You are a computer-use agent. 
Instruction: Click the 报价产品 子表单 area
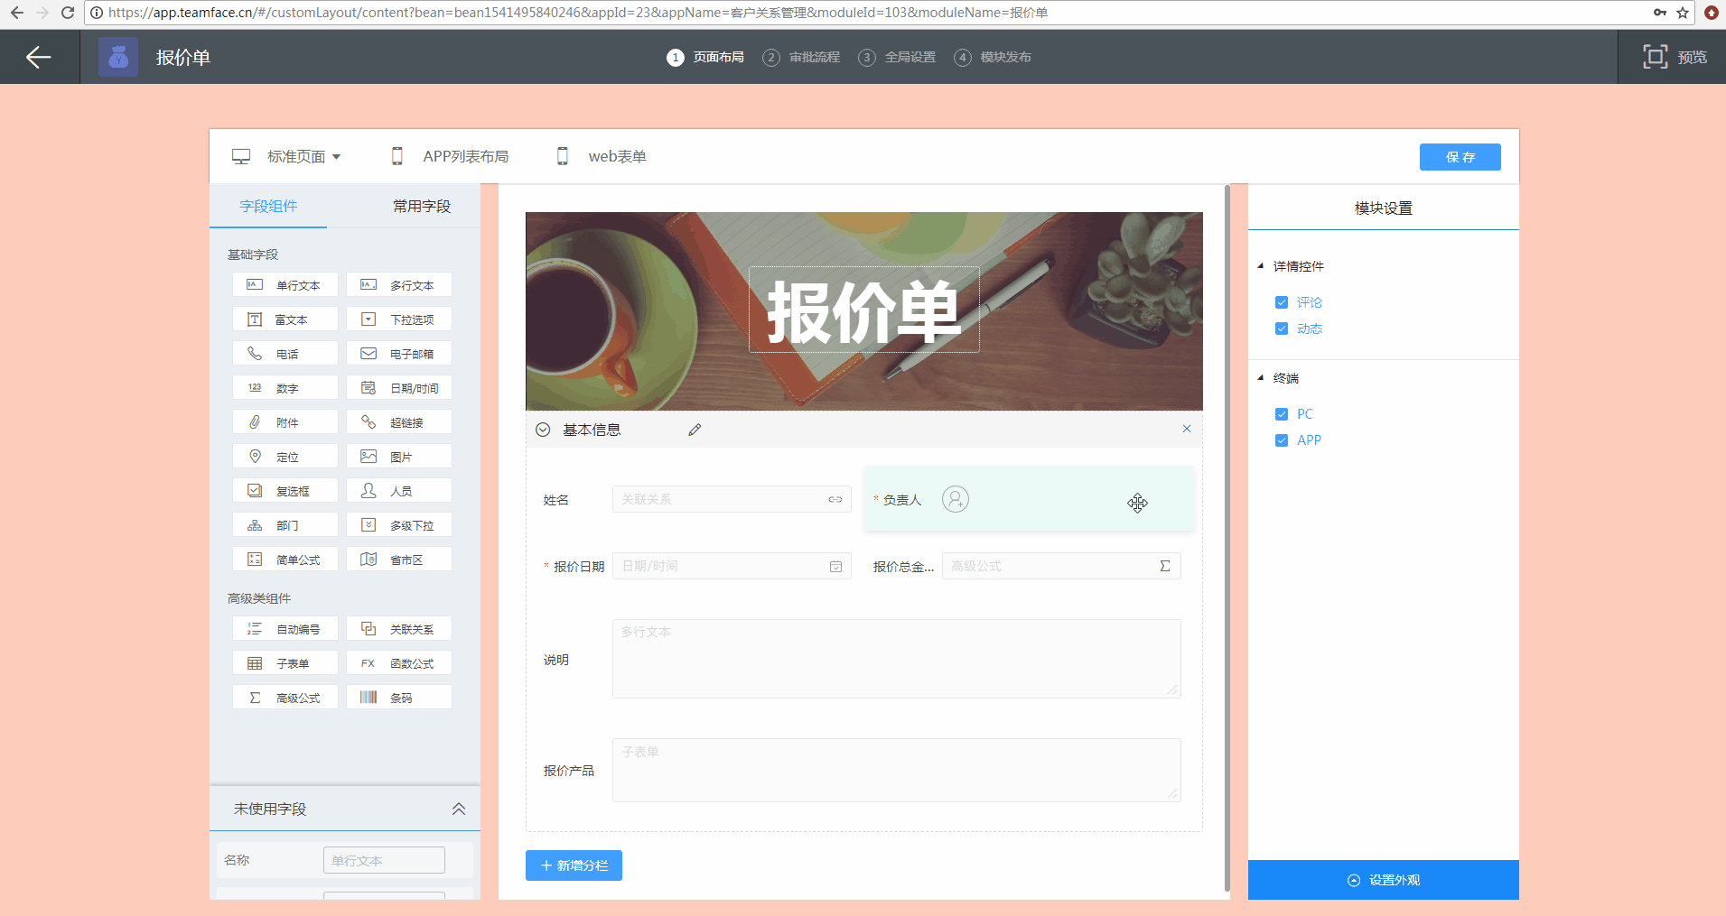click(897, 771)
